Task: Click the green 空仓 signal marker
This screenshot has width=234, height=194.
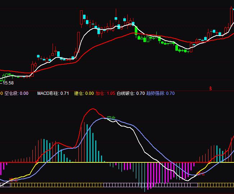Action: tap(111, 118)
